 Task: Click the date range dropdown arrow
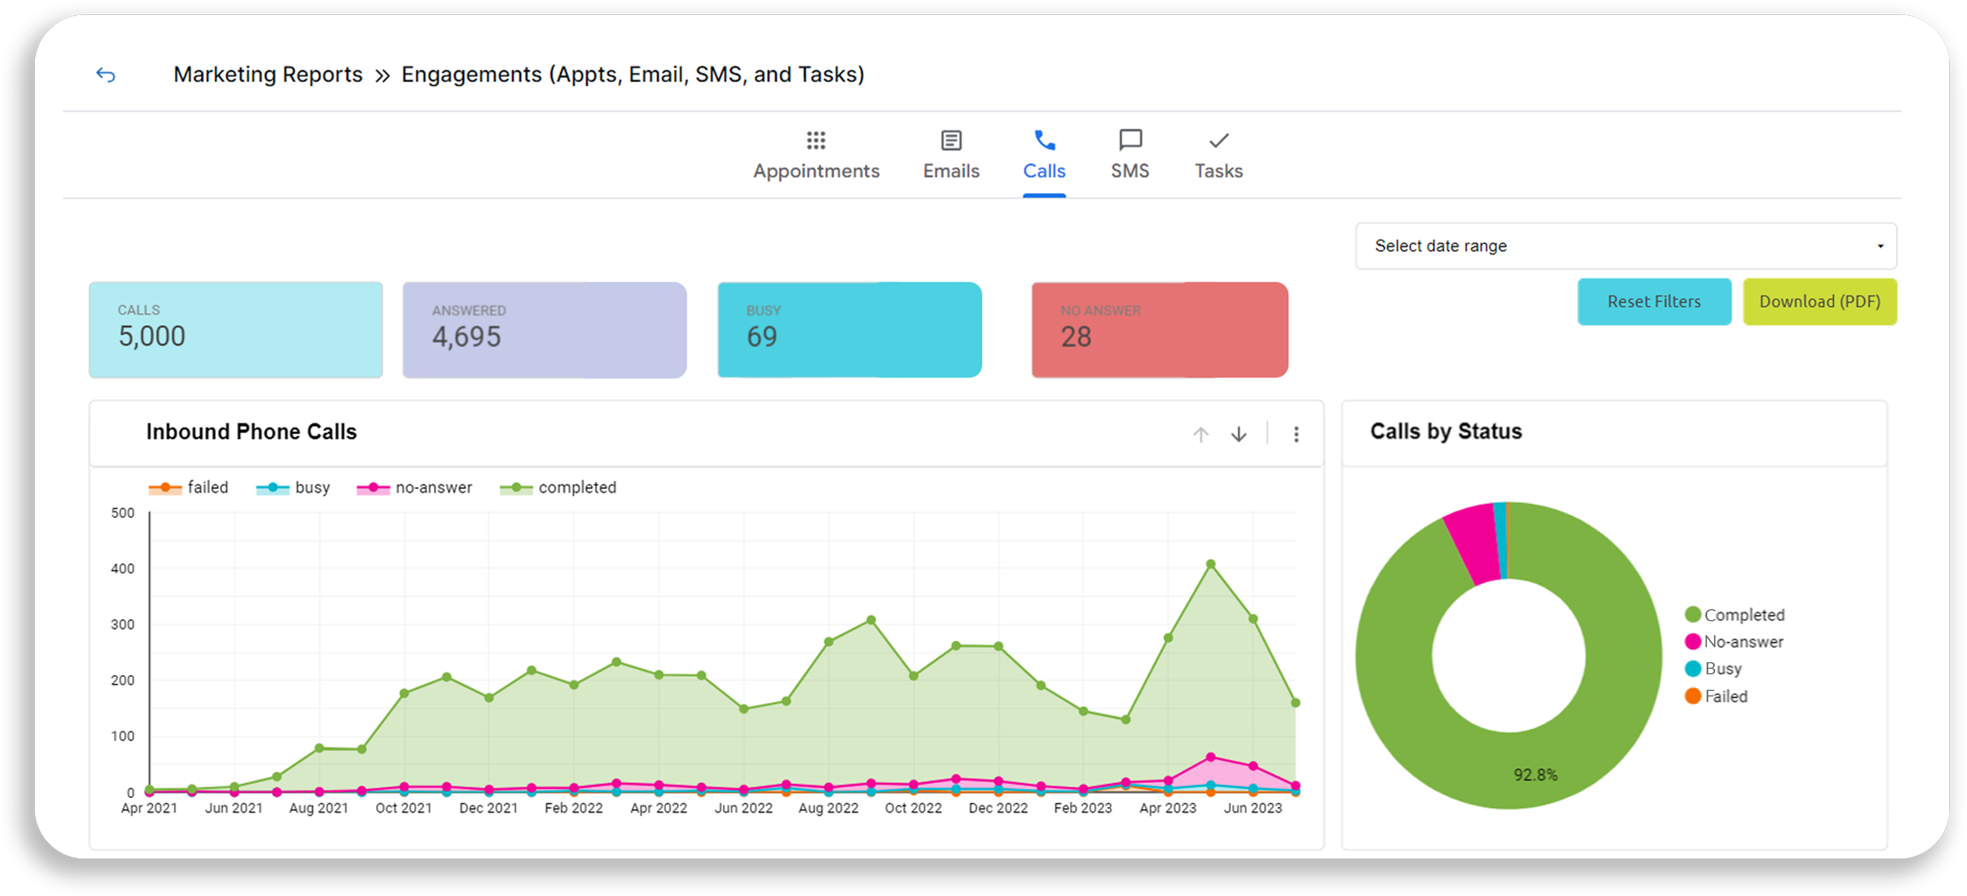tap(1880, 247)
